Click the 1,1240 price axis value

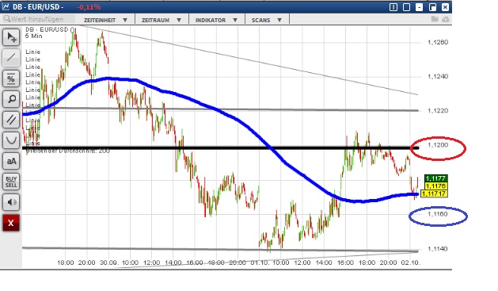pos(438,76)
